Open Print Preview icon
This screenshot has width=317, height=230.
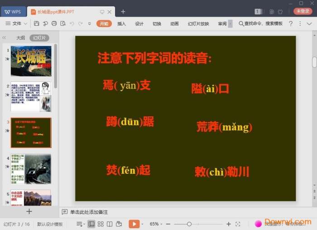click(x=63, y=24)
